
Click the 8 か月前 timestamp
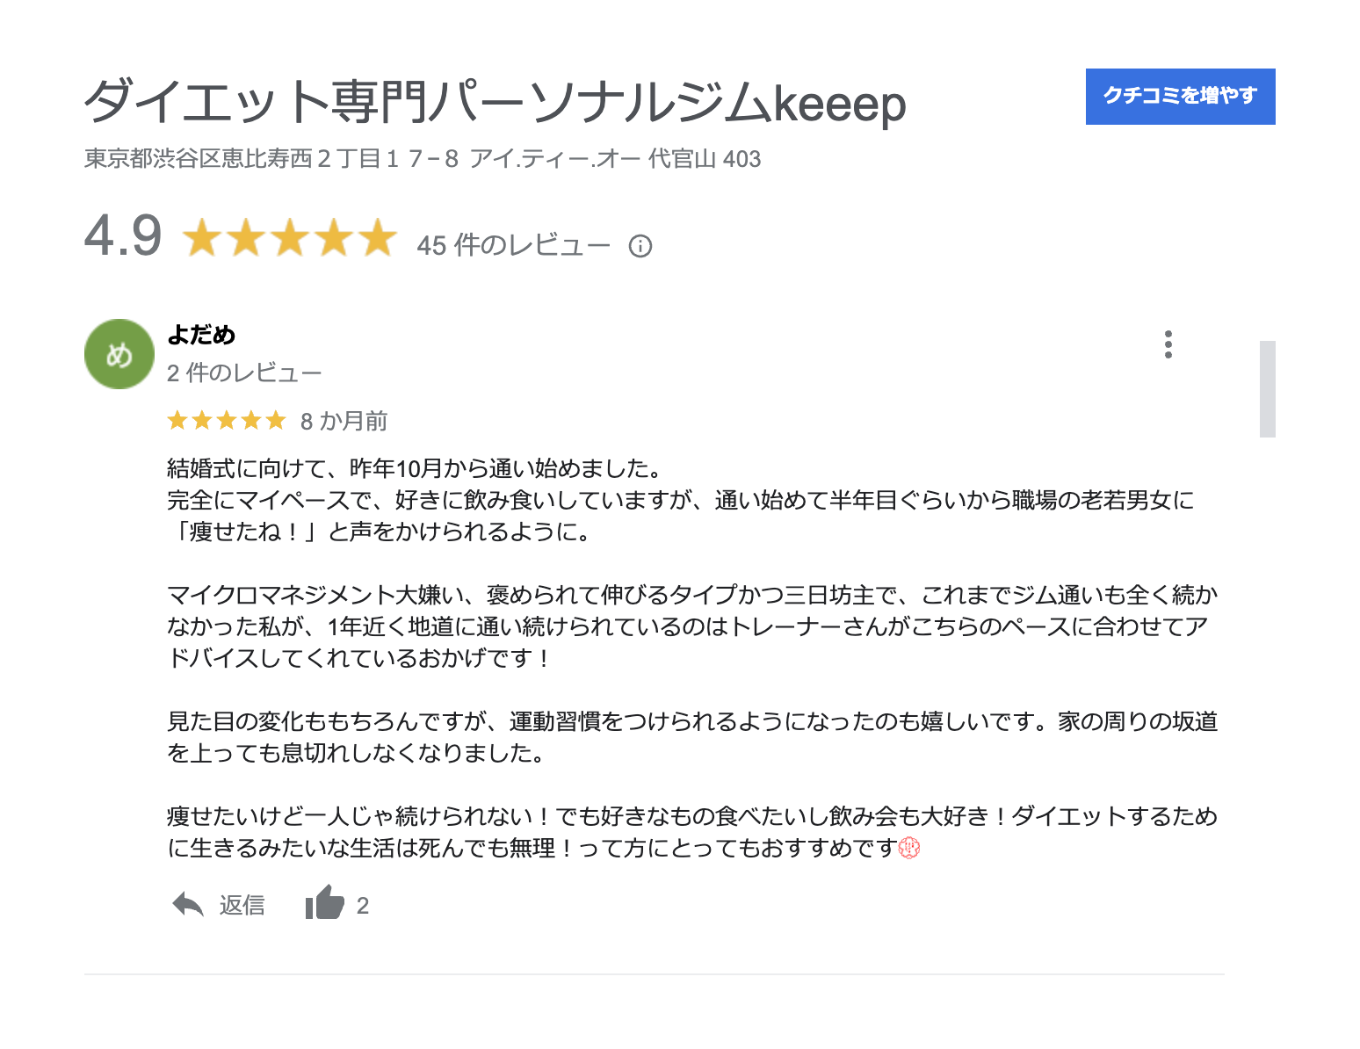[x=344, y=421]
